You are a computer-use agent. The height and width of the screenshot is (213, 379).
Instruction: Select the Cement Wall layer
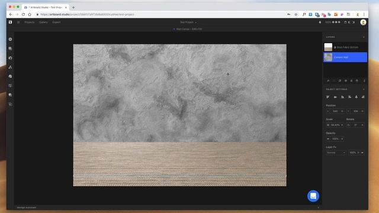click(x=345, y=57)
